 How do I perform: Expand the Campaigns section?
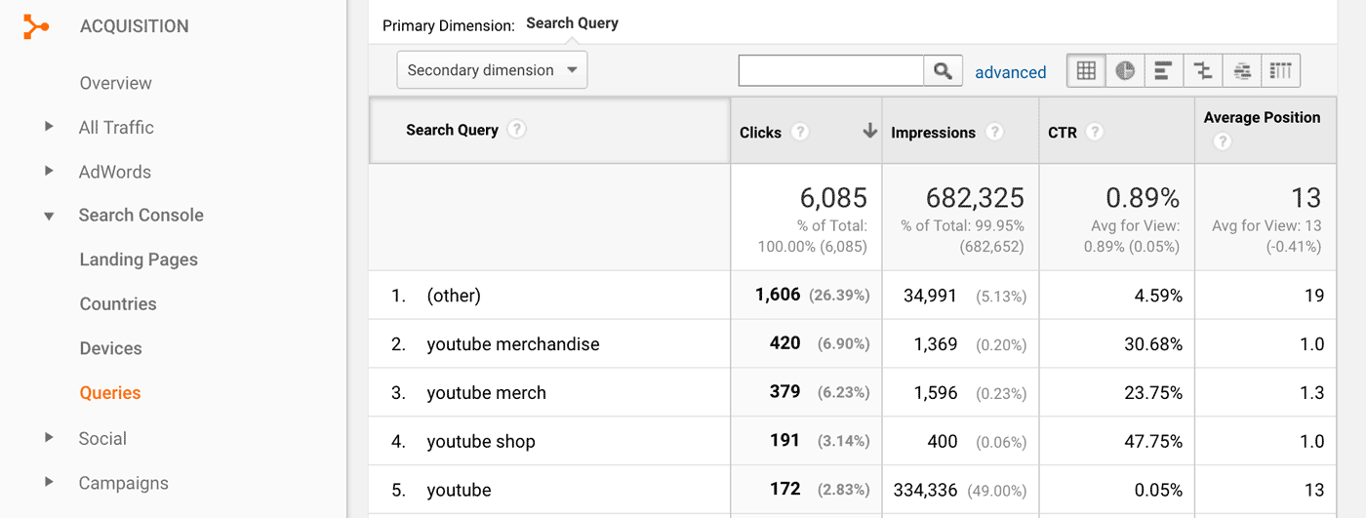tap(49, 482)
